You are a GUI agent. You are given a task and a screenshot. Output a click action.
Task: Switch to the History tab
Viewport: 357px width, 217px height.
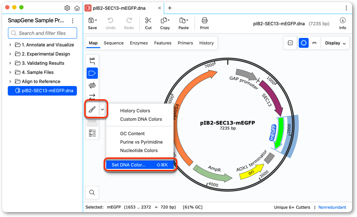(x=207, y=43)
